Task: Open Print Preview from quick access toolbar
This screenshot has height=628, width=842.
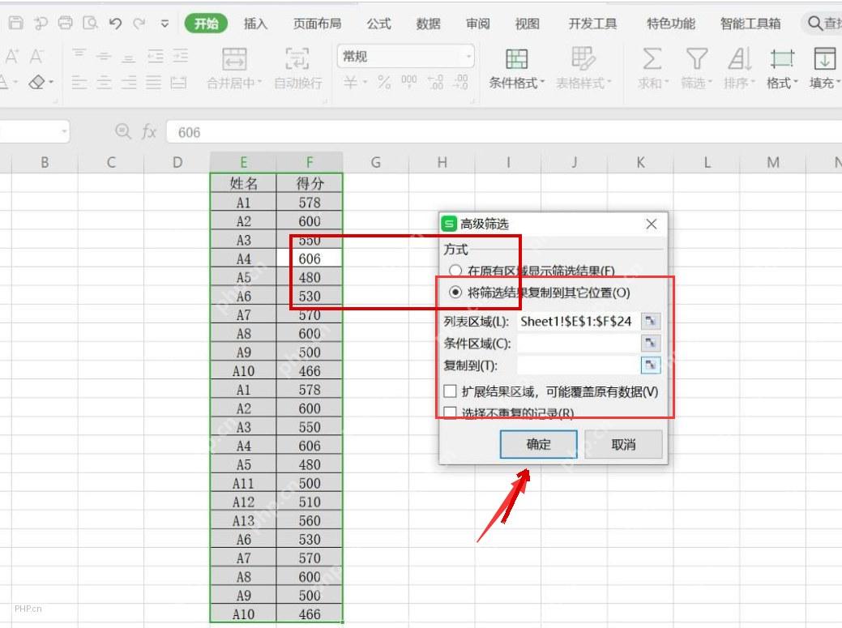Action: click(90, 23)
